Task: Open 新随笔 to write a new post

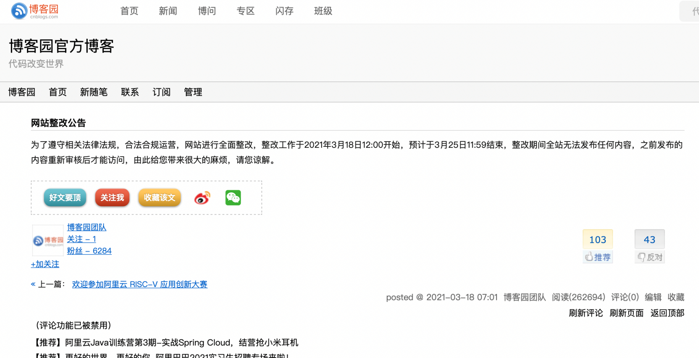Action: pyautogui.click(x=94, y=92)
